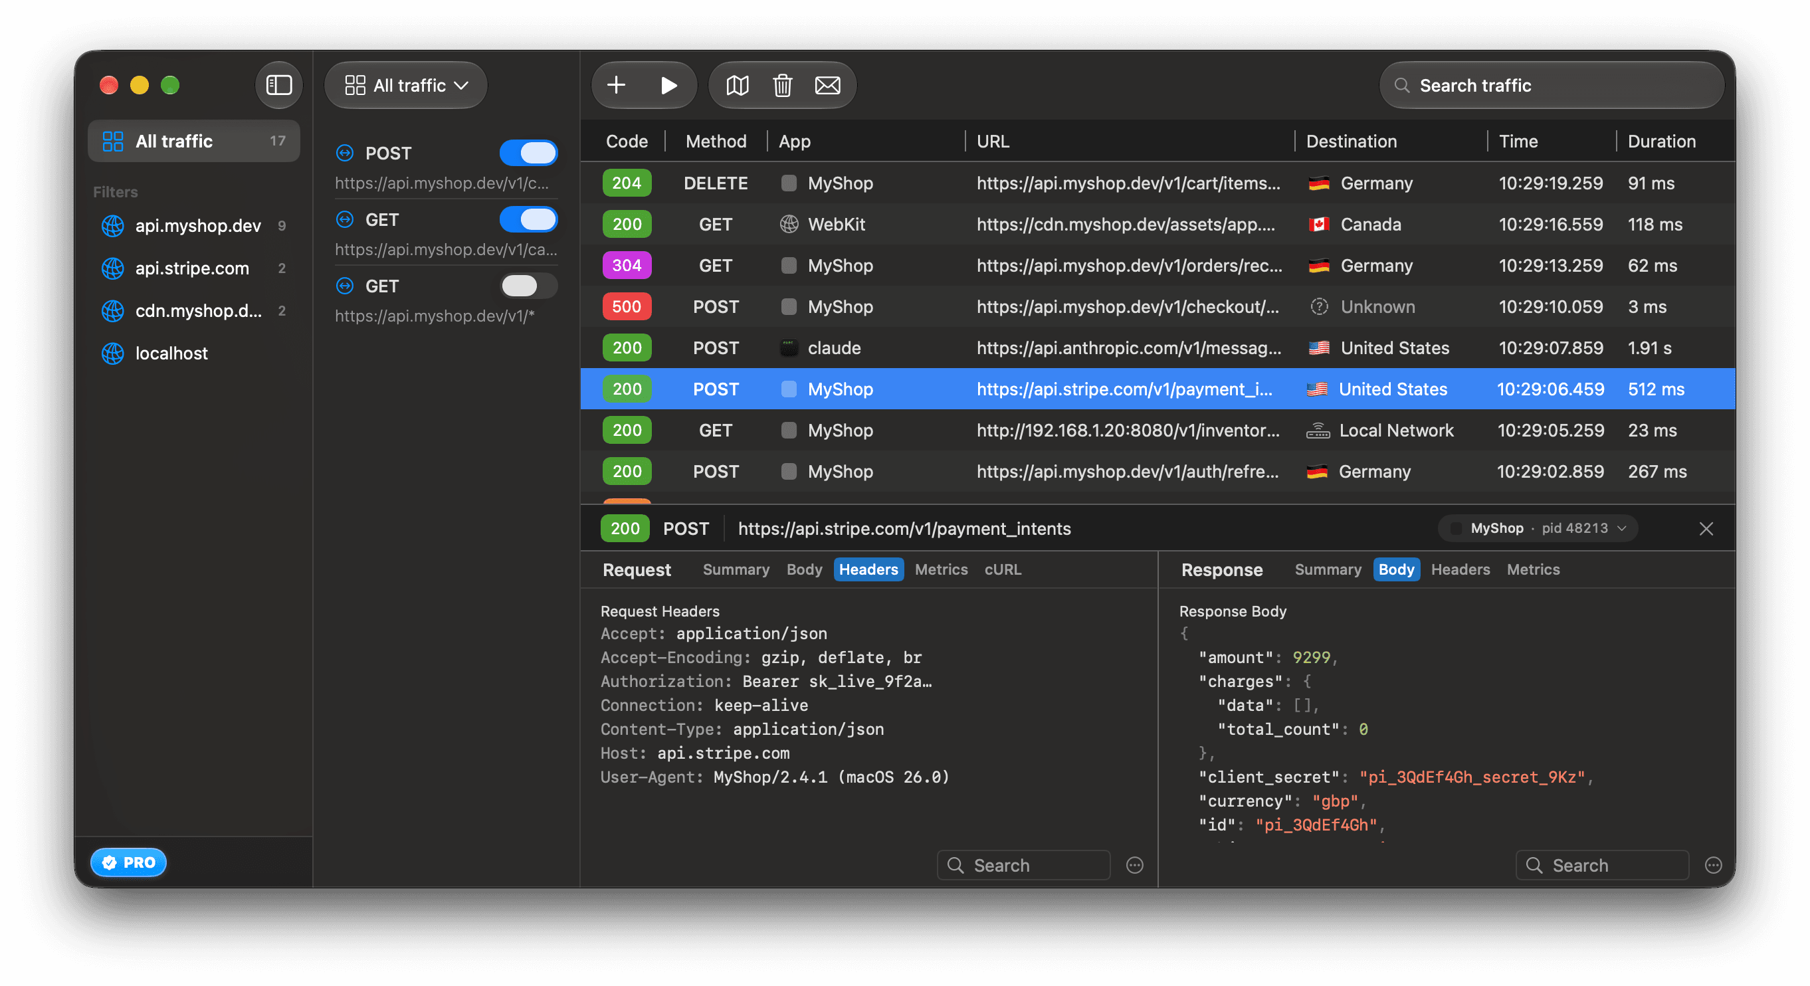Disable the POST rule toggle

pos(528,153)
